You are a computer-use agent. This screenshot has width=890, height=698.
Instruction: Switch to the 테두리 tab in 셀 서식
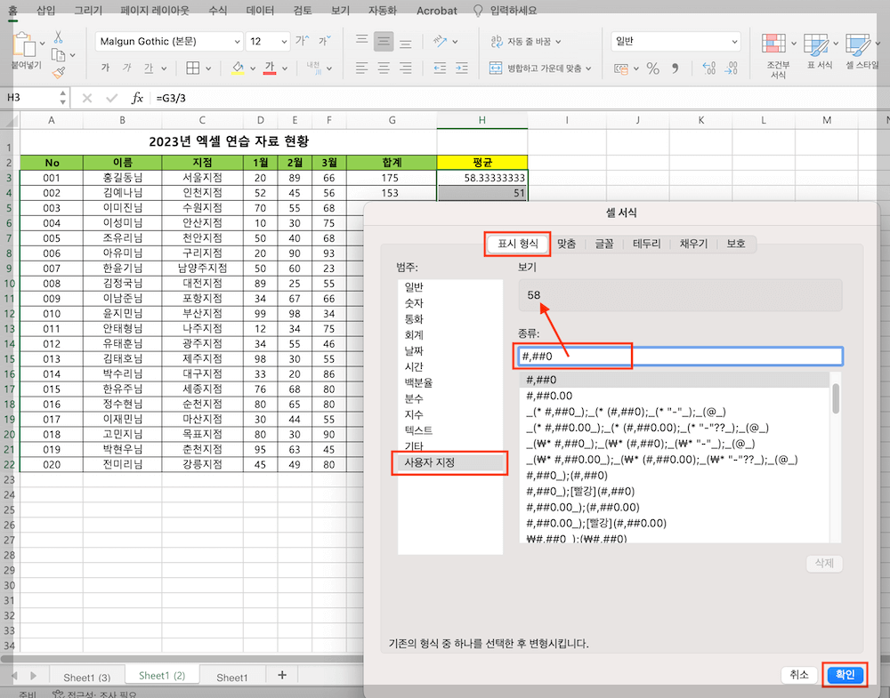(x=646, y=244)
